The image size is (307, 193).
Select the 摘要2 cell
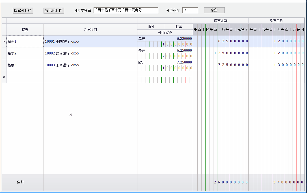(x=25, y=53)
